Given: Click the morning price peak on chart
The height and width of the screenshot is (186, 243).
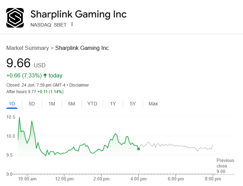Looking at the screenshot, I should [x=19, y=118].
